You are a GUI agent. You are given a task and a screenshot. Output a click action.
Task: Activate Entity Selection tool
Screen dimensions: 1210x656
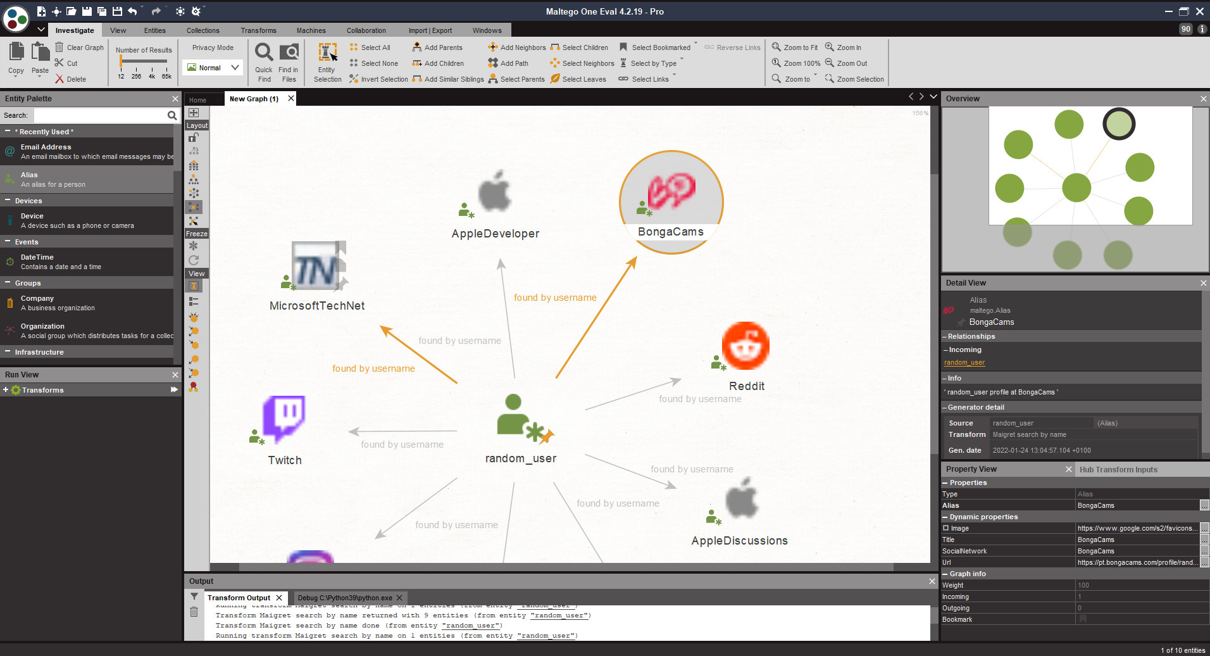click(x=327, y=61)
